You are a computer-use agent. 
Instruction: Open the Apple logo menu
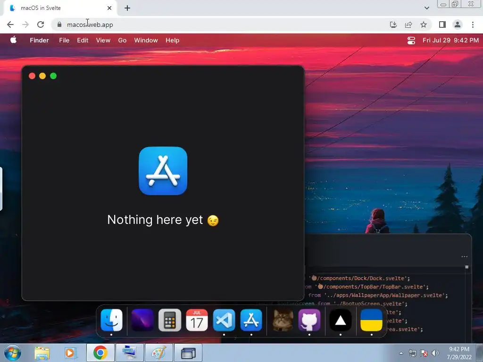[13, 40]
